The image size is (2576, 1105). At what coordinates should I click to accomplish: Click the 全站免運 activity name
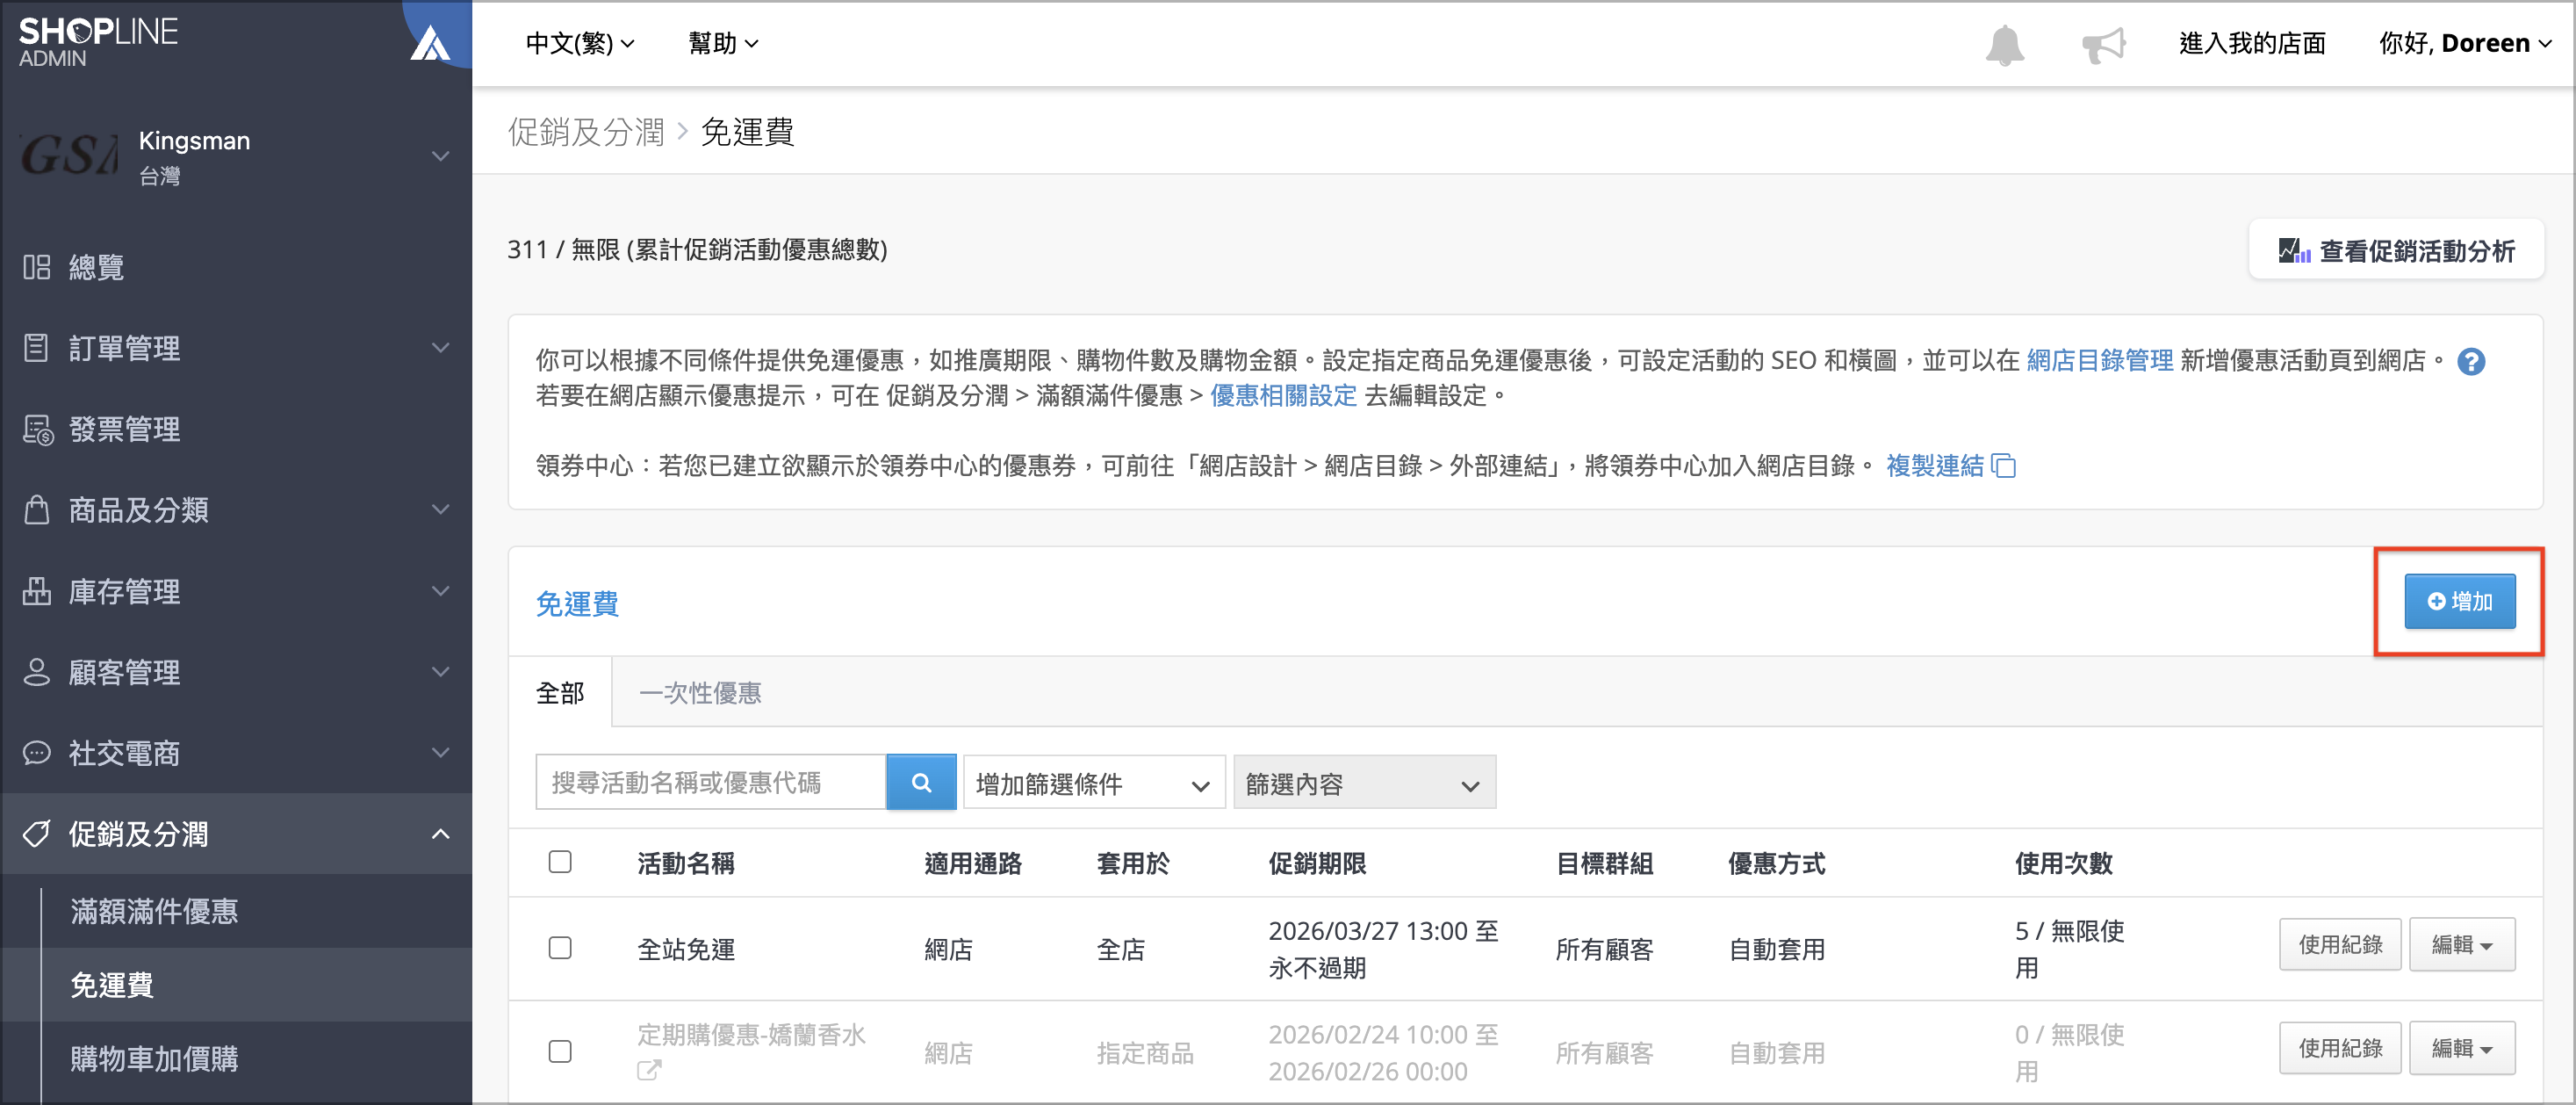[x=686, y=949]
